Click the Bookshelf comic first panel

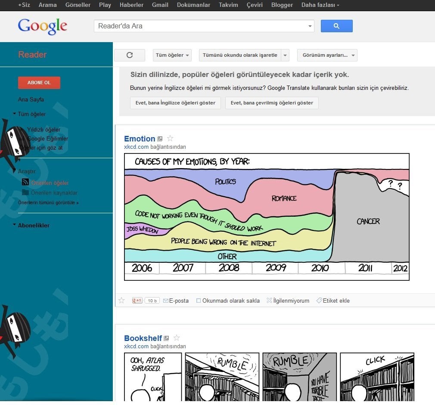pos(153,377)
